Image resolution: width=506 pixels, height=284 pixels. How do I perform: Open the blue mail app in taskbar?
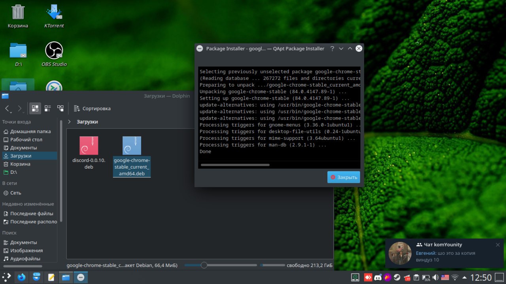36,277
